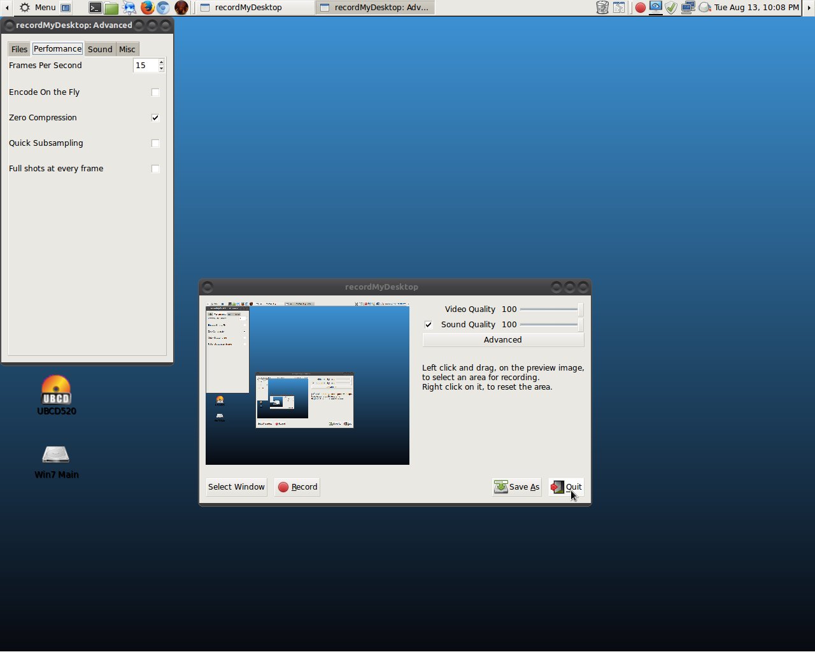
Task: Enable Full shots at every frame
Action: [x=155, y=168]
